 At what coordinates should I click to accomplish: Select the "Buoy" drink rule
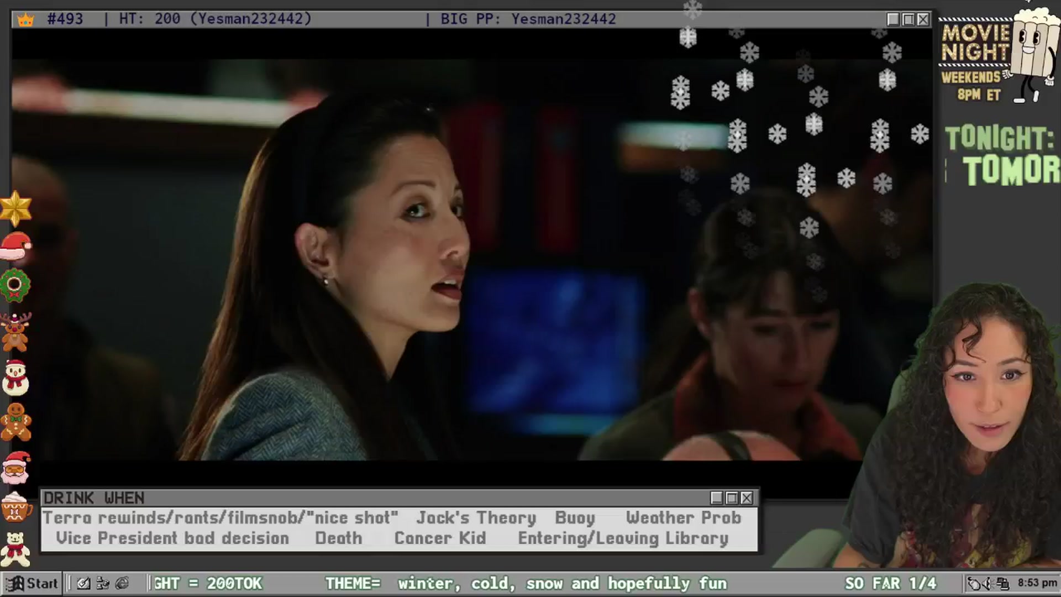(x=575, y=518)
